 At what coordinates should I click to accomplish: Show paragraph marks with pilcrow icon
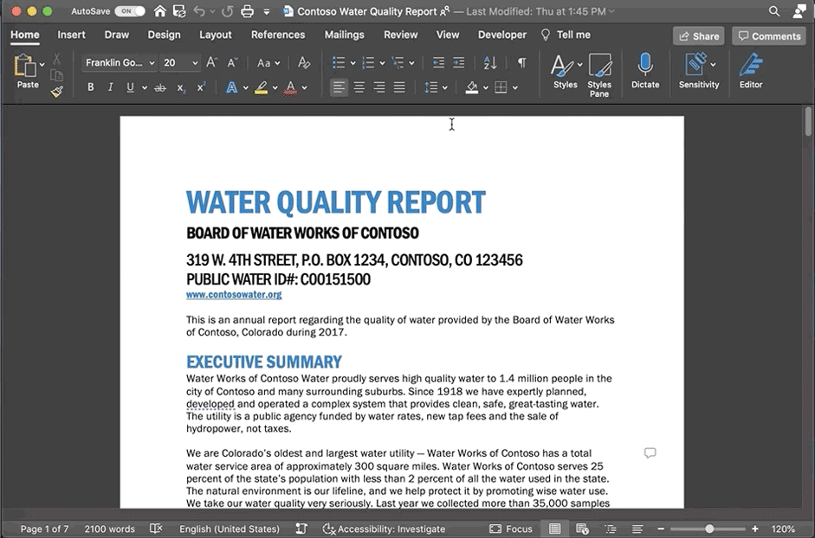521,63
